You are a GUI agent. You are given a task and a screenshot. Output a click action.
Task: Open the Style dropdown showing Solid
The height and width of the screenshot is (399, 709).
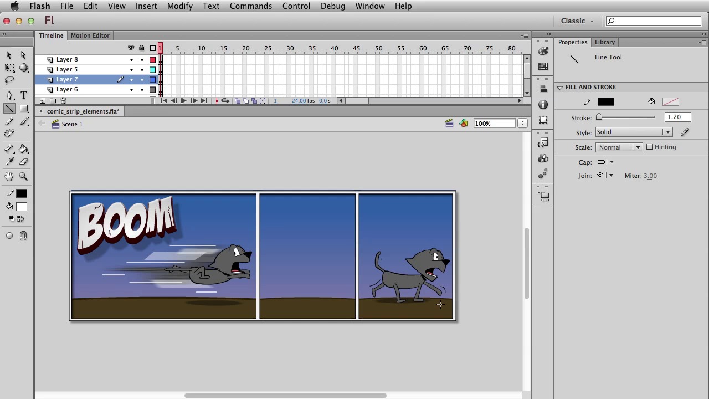pyautogui.click(x=634, y=132)
